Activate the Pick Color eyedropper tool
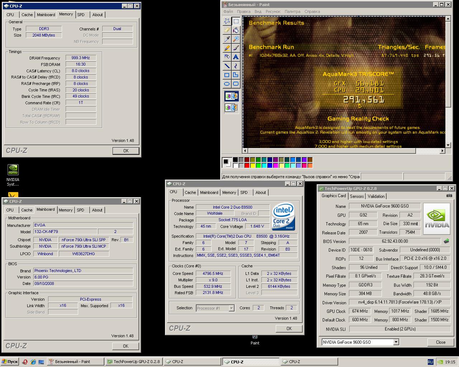 [x=227, y=39]
